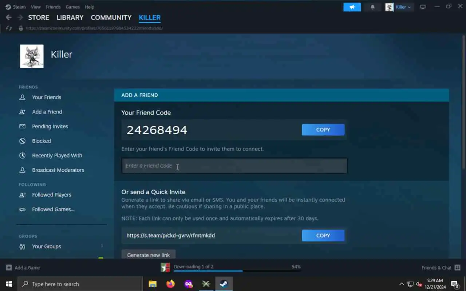Open the Games menu
Viewport: 466px width, 291px height.
(72, 7)
